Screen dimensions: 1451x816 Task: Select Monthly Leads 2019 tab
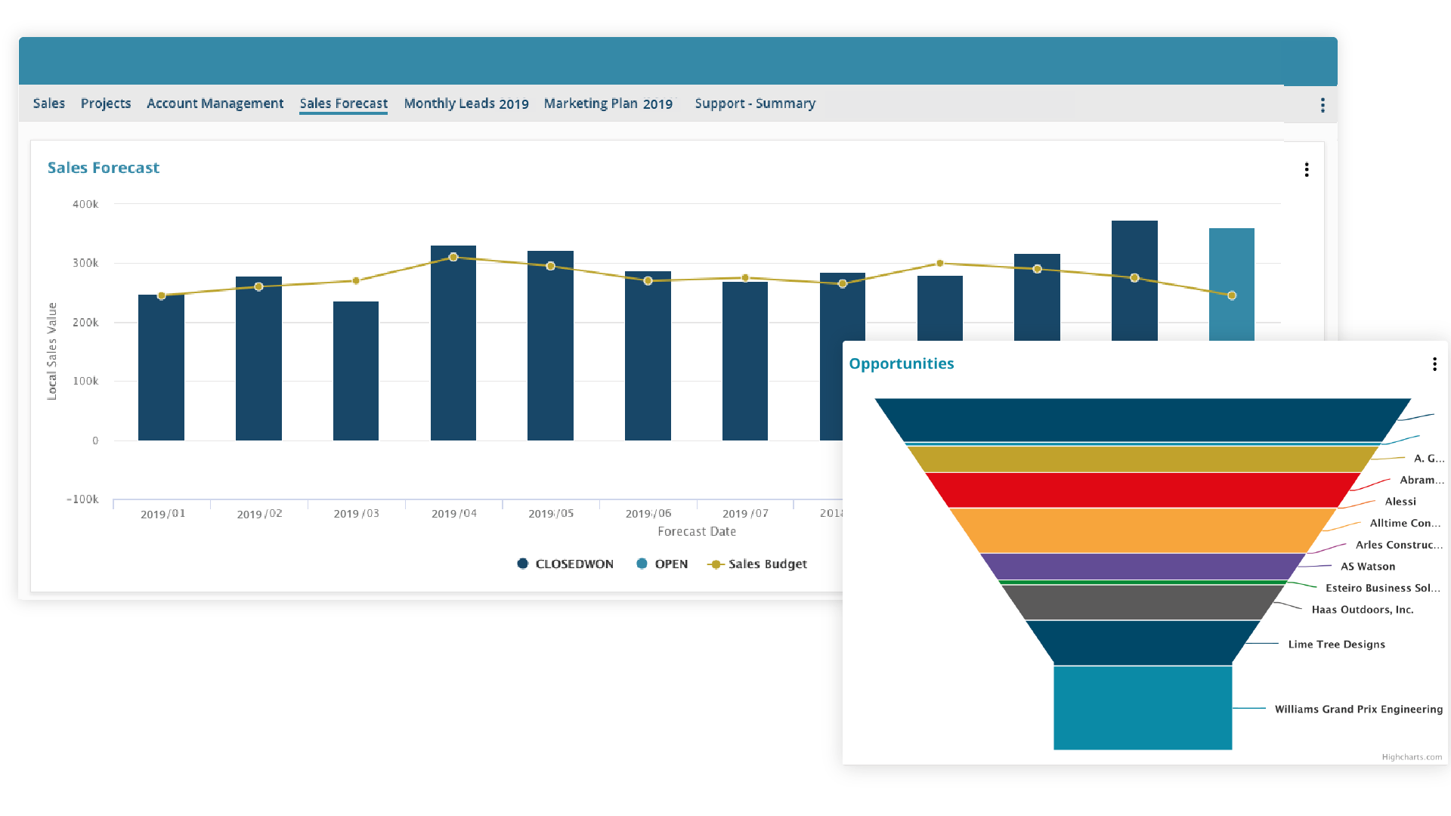pos(466,104)
